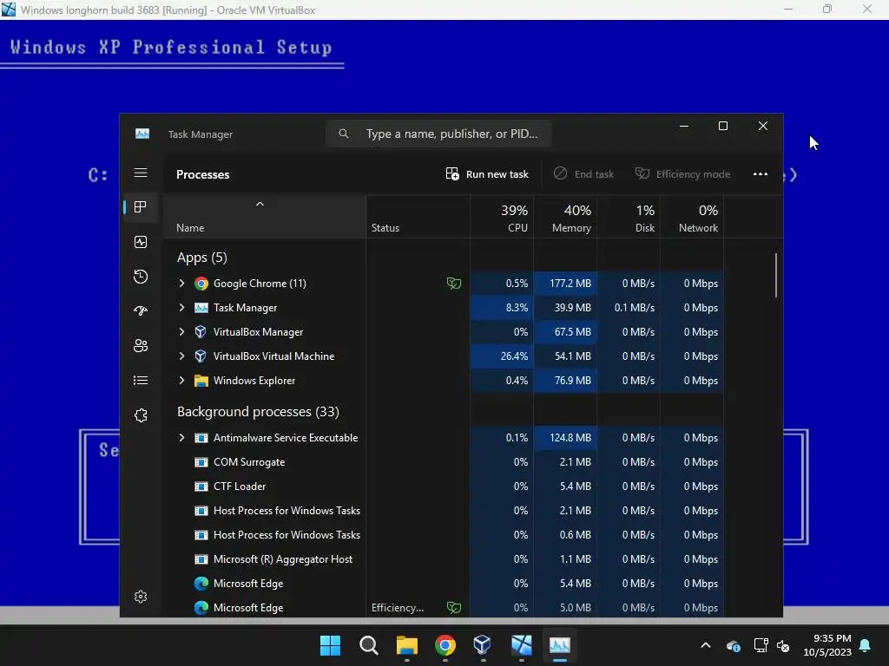The height and width of the screenshot is (666, 889).
Task: Click the Task Manager search input field
Action: [x=438, y=134]
